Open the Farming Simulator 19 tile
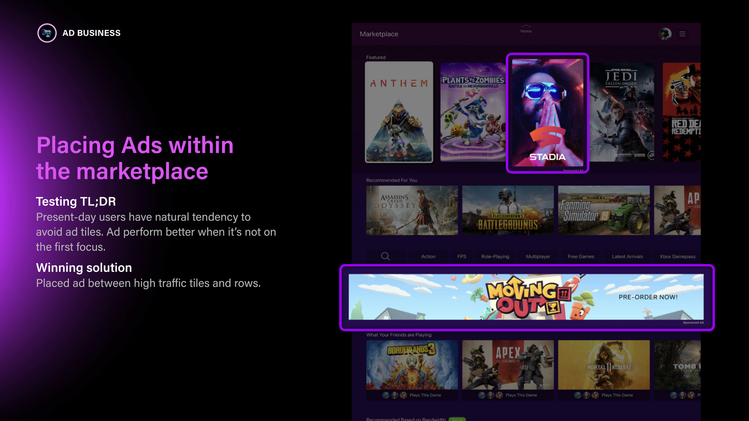The width and height of the screenshot is (749, 421). point(604,210)
